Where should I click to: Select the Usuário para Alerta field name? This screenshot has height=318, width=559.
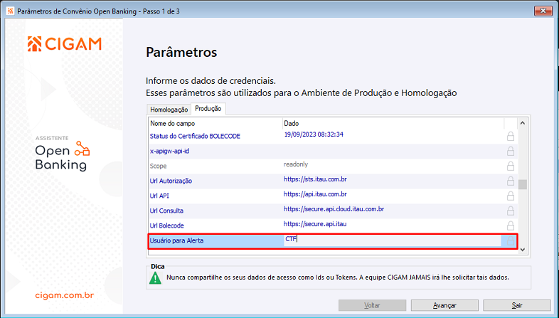click(176, 240)
